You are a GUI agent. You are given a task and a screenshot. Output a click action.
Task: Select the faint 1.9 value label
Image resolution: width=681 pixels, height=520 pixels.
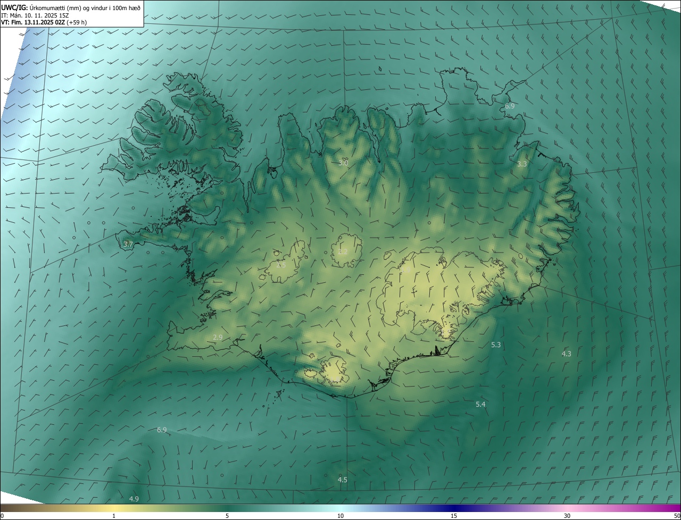[x=405, y=270]
